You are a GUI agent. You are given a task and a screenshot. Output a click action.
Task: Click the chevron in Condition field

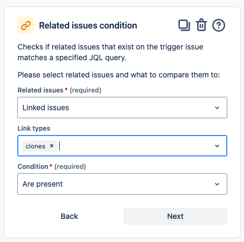click(217, 184)
